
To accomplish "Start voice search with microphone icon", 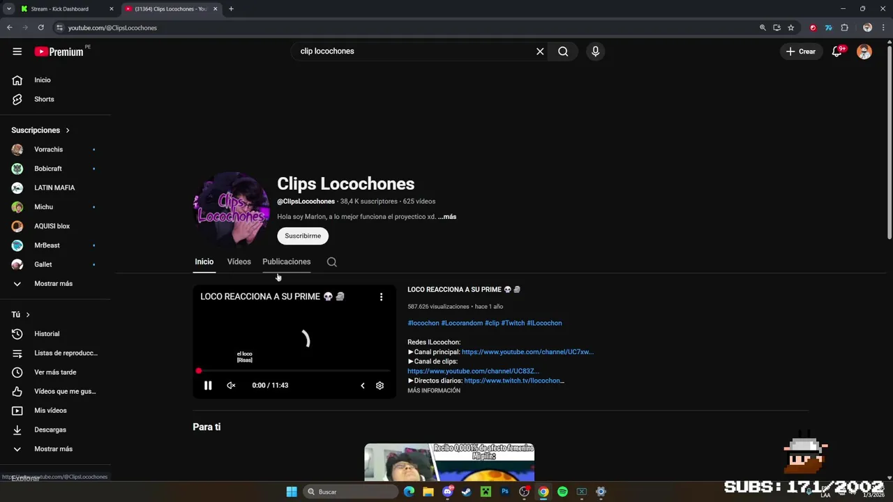I will coord(595,51).
